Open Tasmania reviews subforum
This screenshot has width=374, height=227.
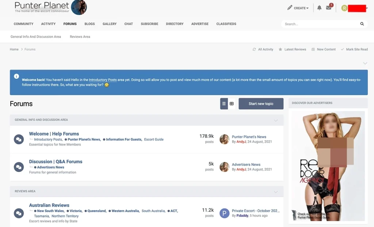pyautogui.click(x=42, y=216)
